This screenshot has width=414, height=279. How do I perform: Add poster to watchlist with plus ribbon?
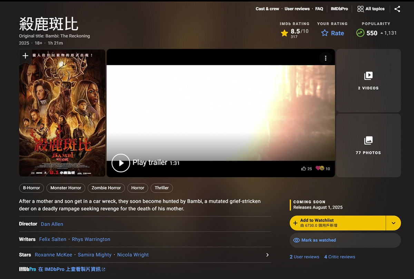[x=25, y=56]
